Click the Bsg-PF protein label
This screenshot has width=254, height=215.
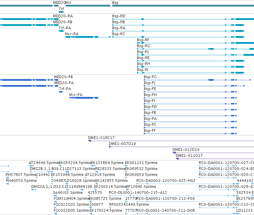[150, 131]
